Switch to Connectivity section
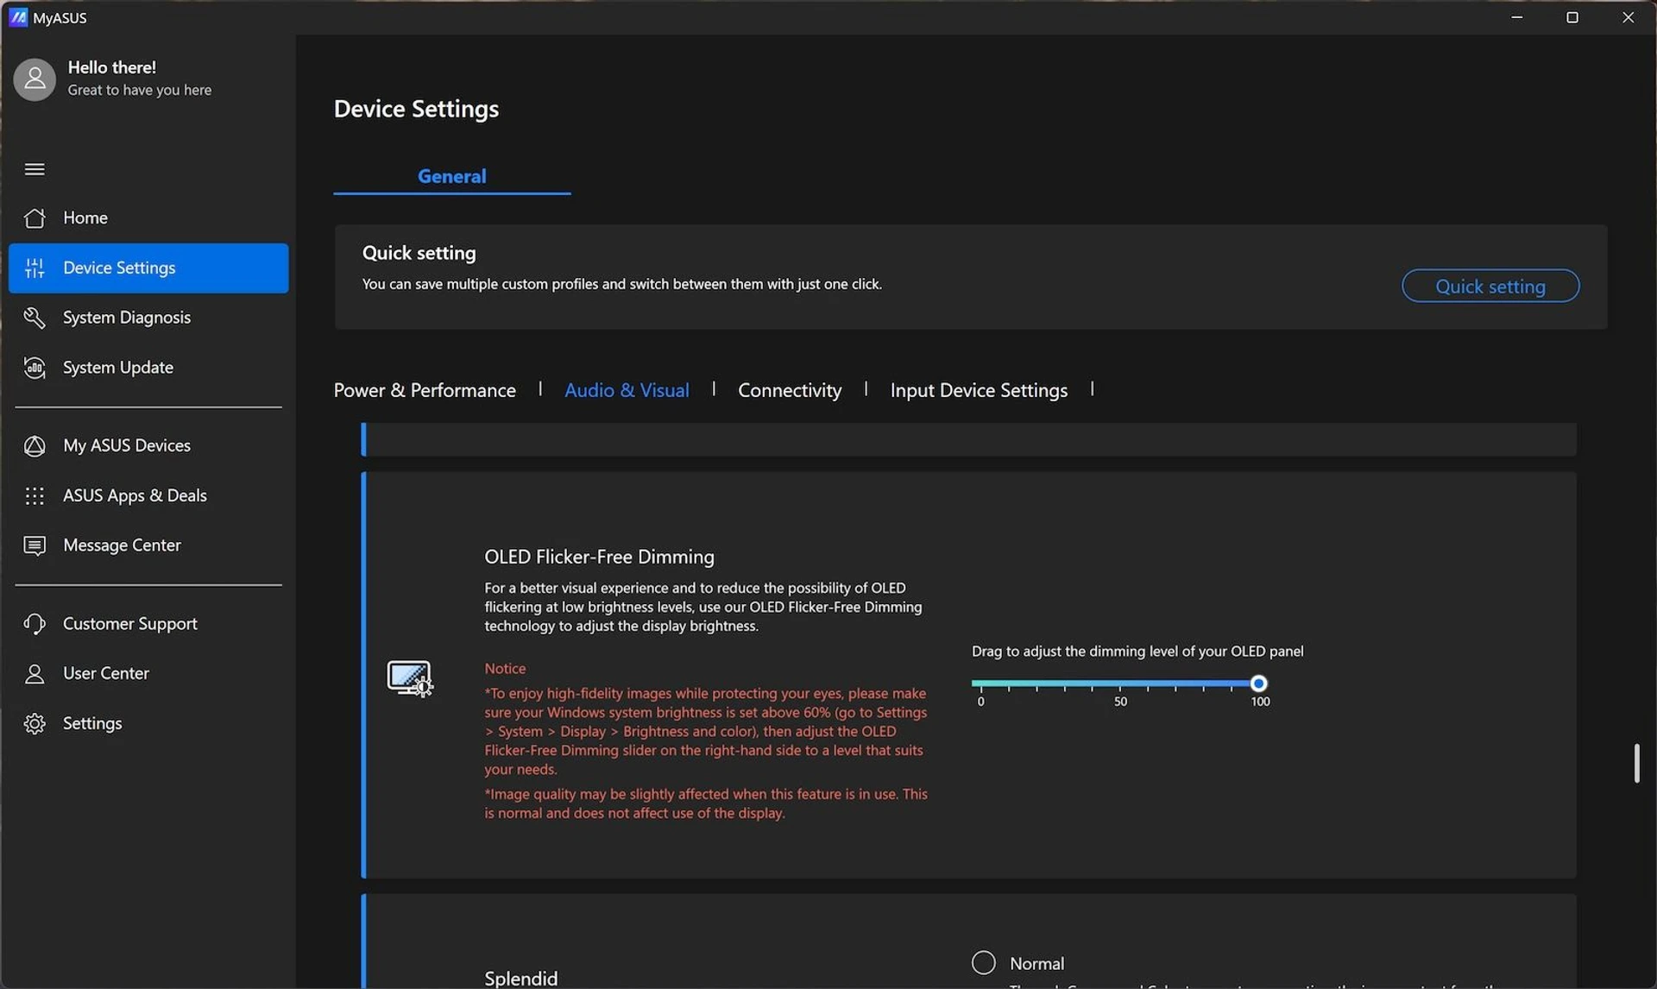The height and width of the screenshot is (989, 1657). coord(790,390)
